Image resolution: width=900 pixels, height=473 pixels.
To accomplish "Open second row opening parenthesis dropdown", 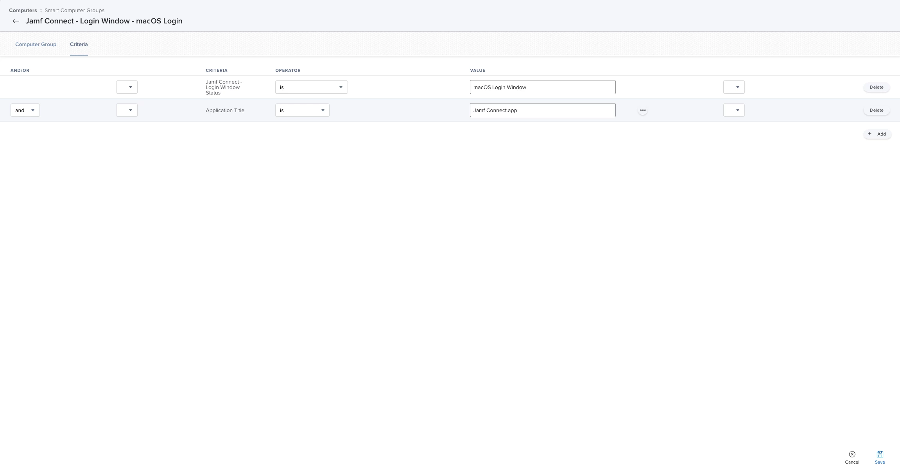I will [x=127, y=110].
